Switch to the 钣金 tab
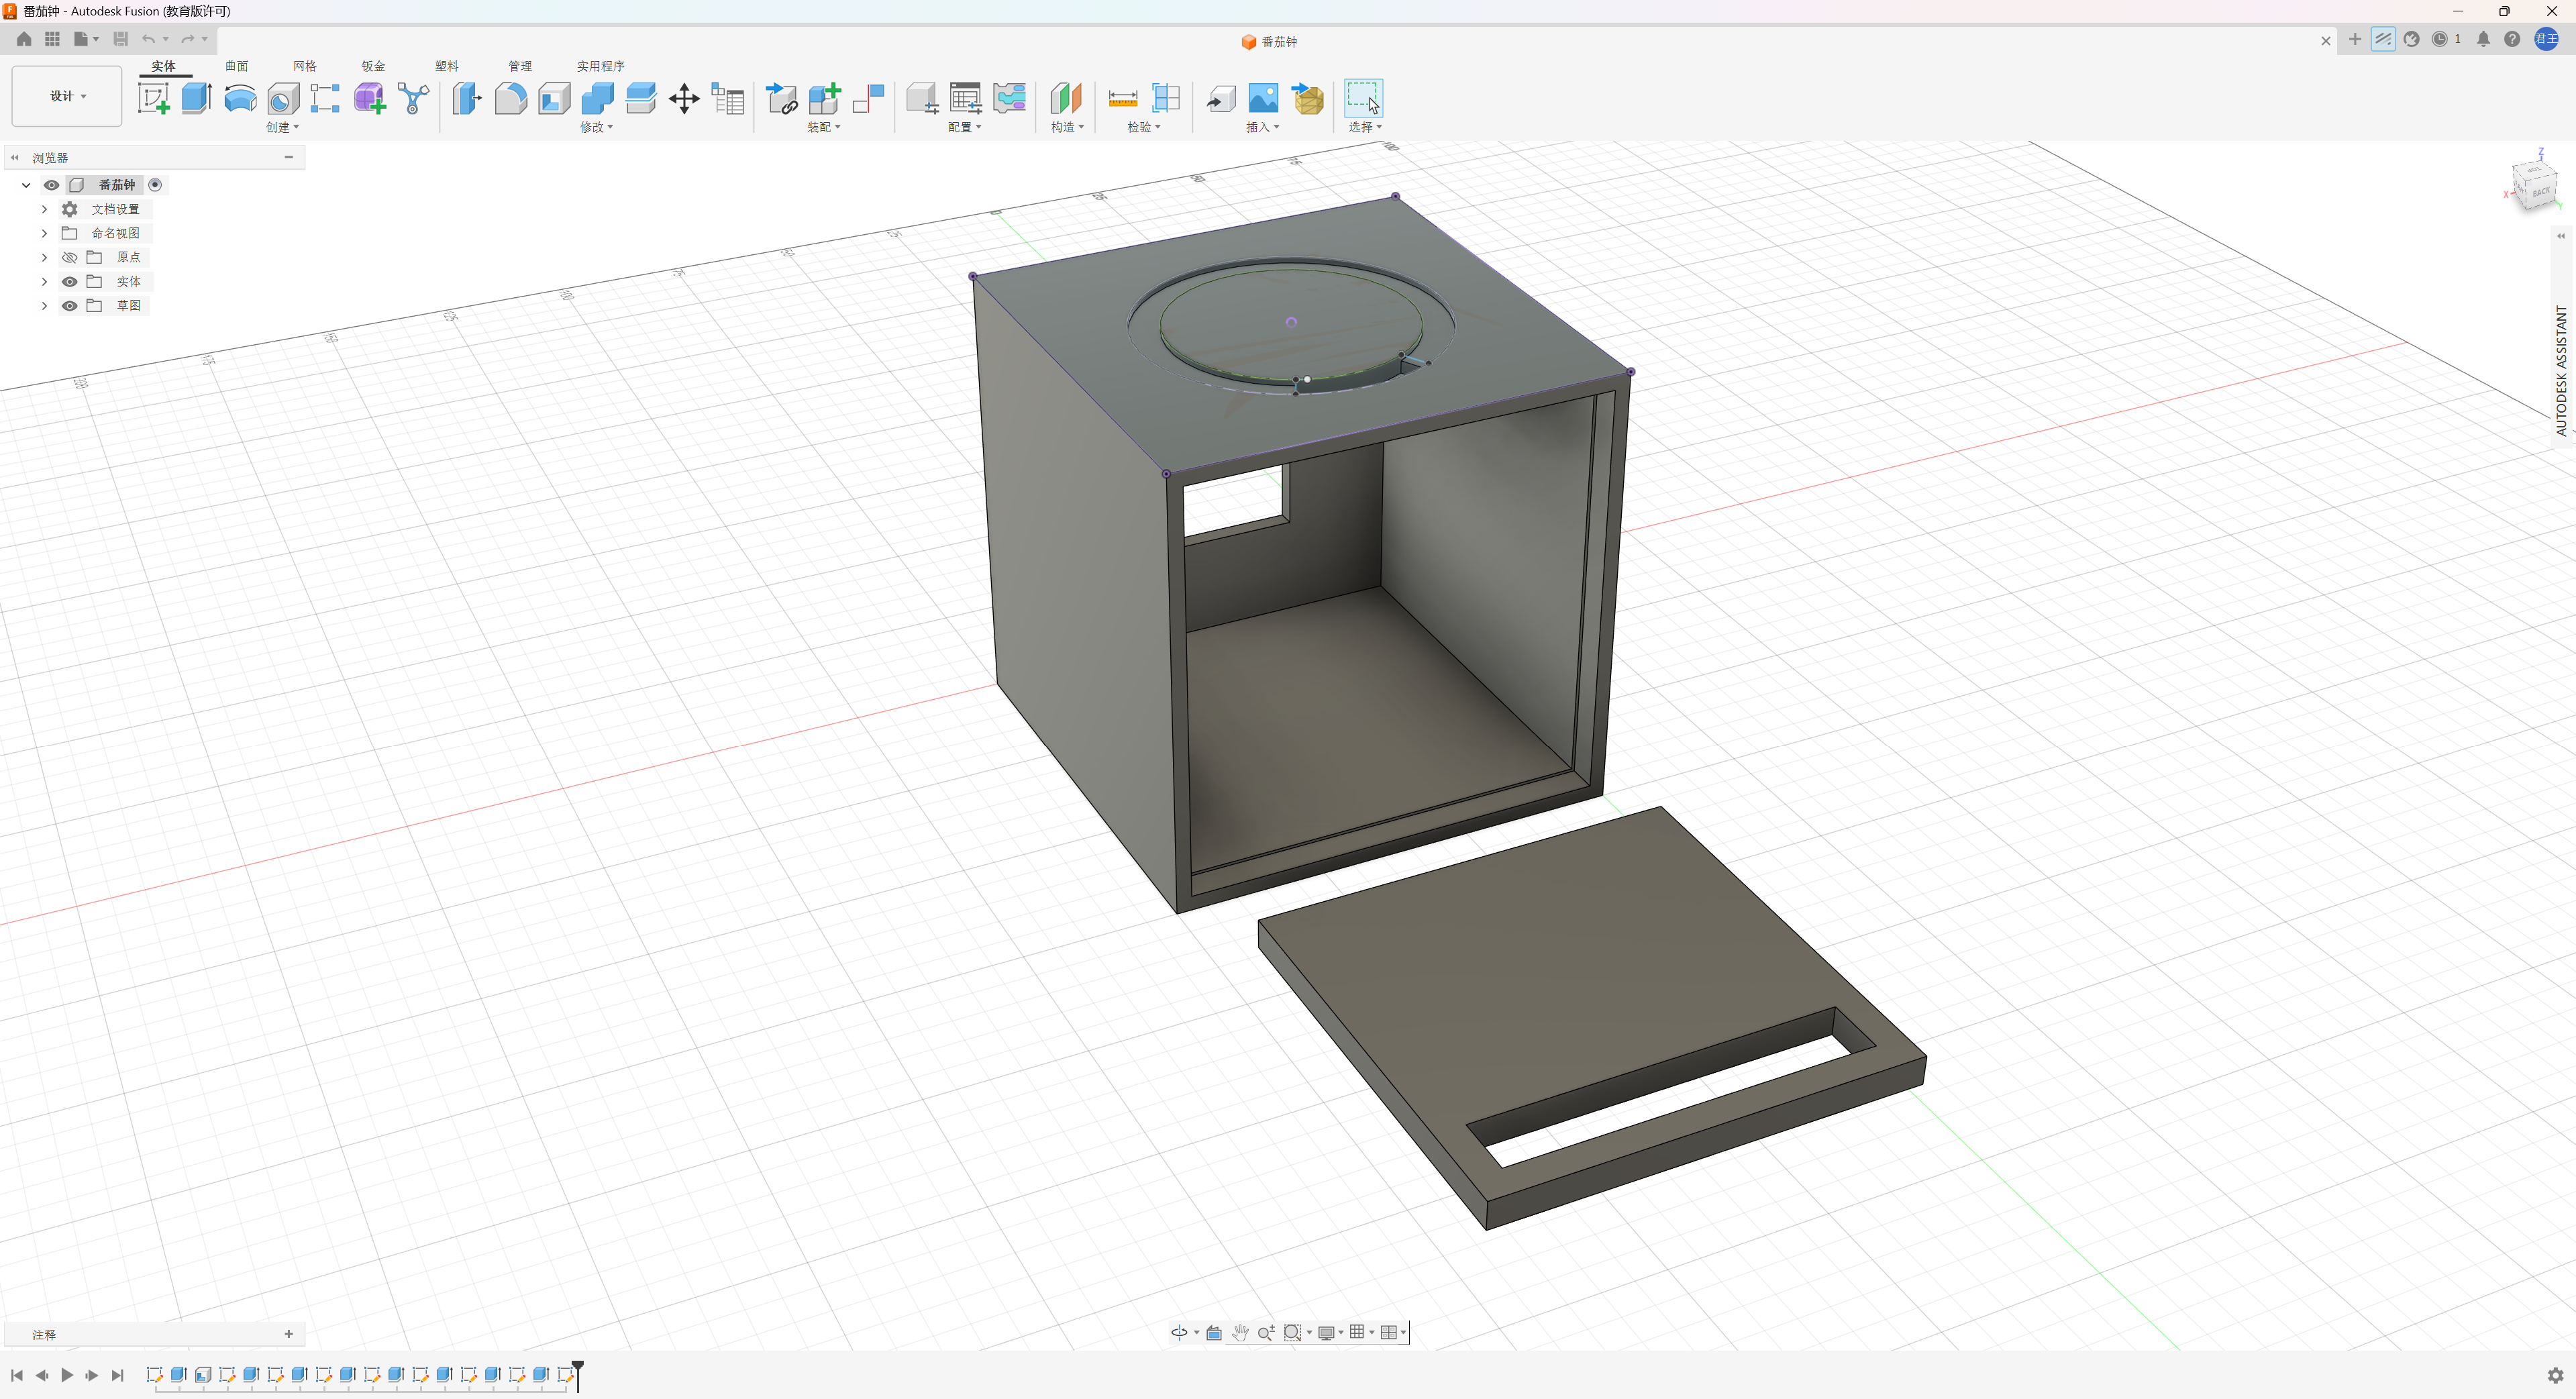The width and height of the screenshot is (2576, 1399). pyautogui.click(x=373, y=66)
